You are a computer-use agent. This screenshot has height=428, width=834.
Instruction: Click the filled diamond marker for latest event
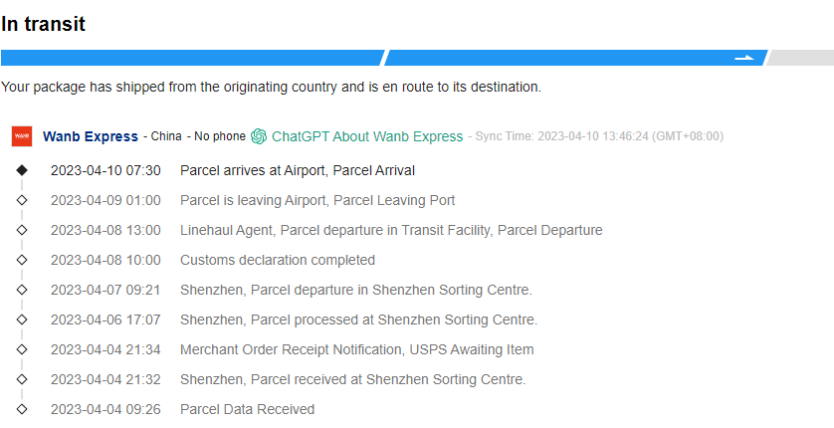click(x=22, y=170)
